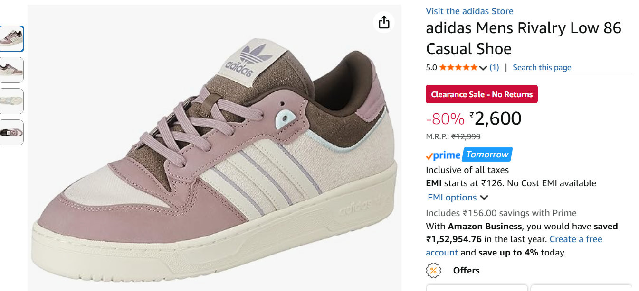This screenshot has width=639, height=291.
Task: Select the first shoe thumbnail
Action: point(11,39)
